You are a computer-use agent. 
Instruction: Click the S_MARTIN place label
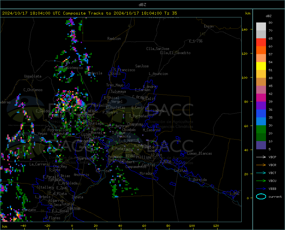coord(131,140)
